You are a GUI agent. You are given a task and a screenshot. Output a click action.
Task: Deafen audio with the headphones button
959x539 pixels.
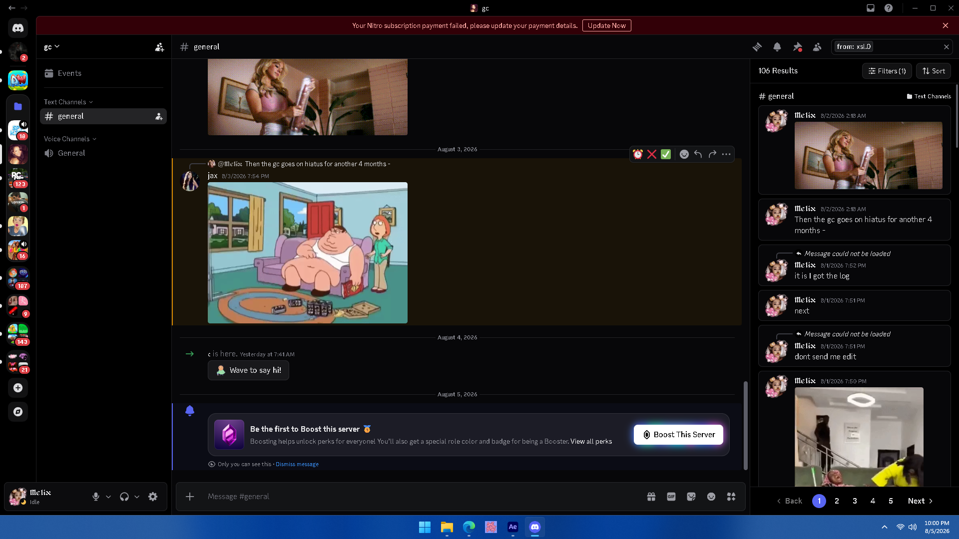click(124, 497)
